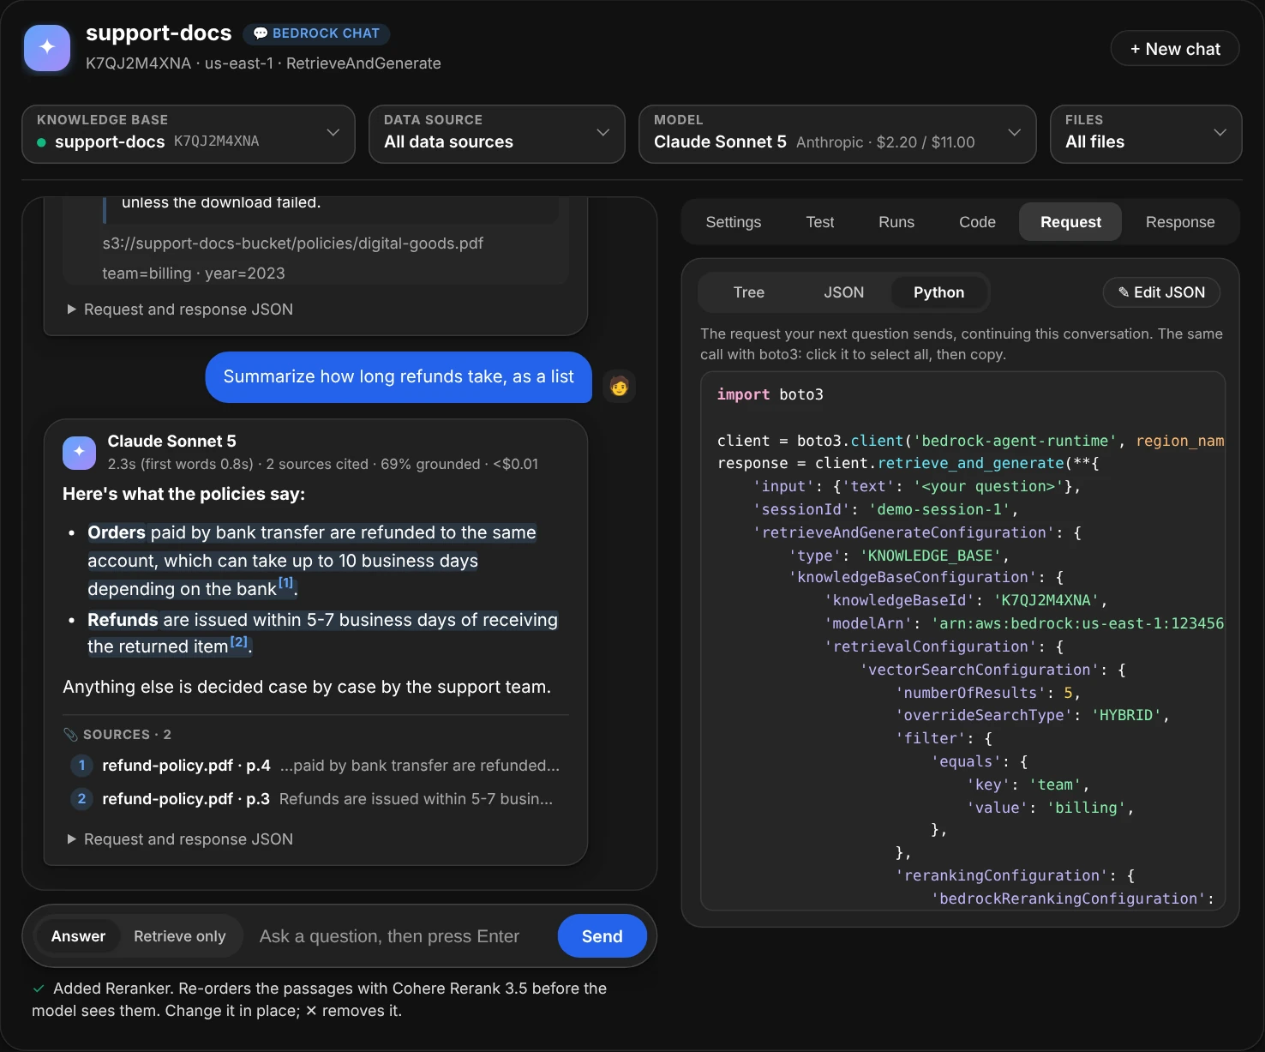
Task: Expand Request and response JSON below sources
Action: click(x=180, y=839)
